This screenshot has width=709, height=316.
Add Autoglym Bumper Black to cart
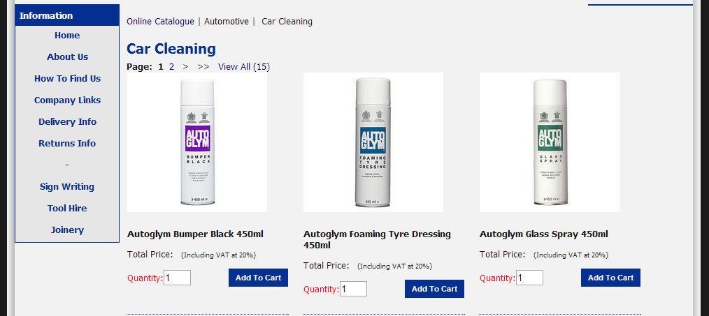click(258, 278)
